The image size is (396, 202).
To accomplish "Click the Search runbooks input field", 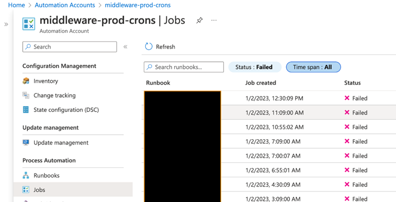I will 184,67.
